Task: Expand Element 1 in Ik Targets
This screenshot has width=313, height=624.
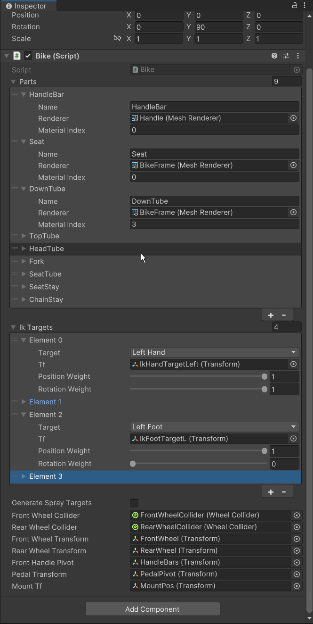Action: coord(24,402)
